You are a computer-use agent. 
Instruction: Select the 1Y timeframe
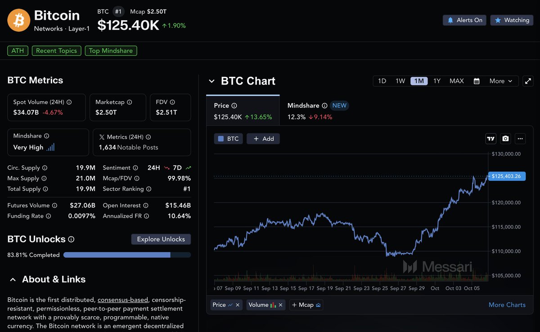[437, 81]
